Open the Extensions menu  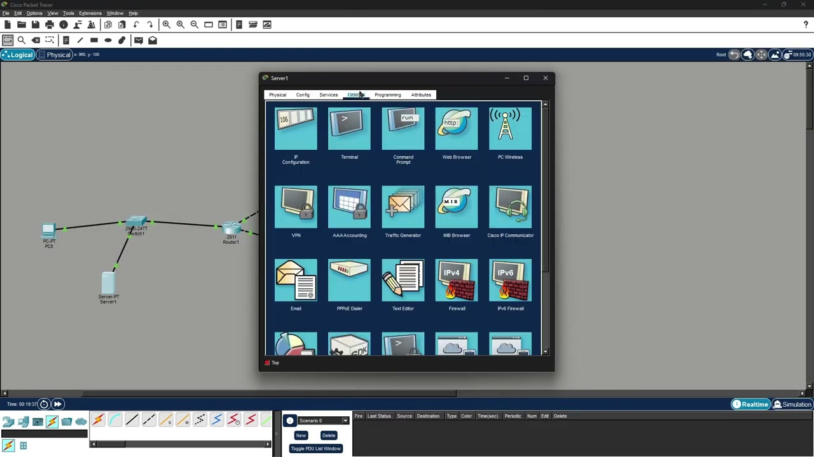pos(90,13)
